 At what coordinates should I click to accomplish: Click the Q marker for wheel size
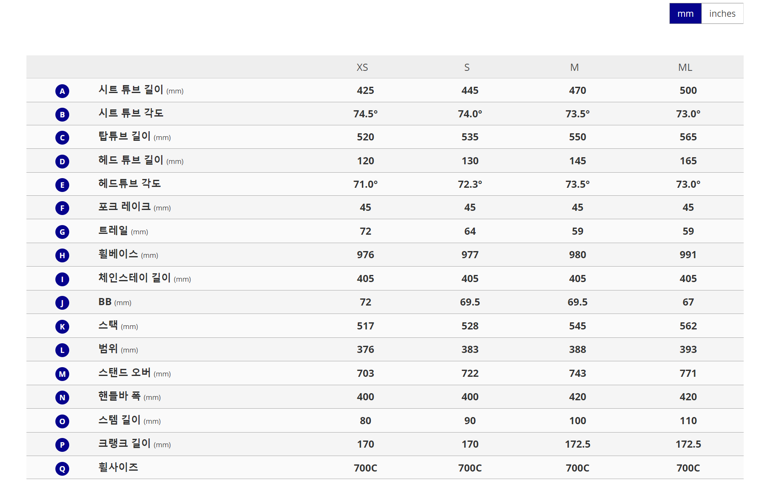click(x=62, y=469)
